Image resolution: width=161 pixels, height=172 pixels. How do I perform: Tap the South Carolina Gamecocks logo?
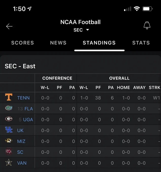coord(9,151)
